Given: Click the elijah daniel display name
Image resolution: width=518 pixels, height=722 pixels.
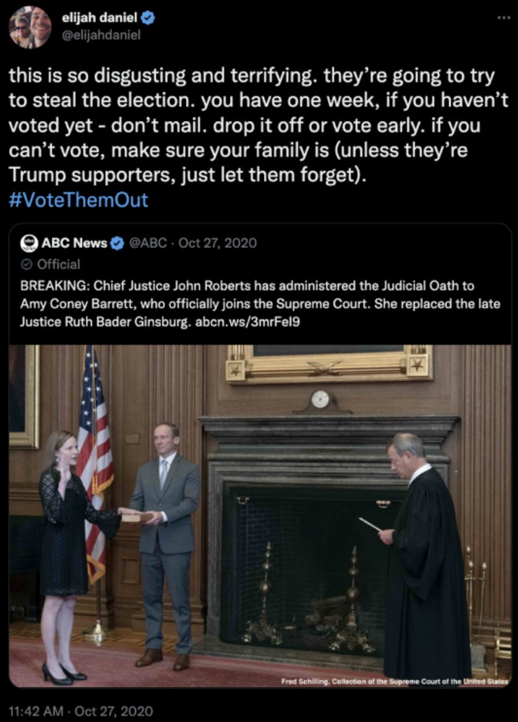Looking at the screenshot, I should [100, 19].
